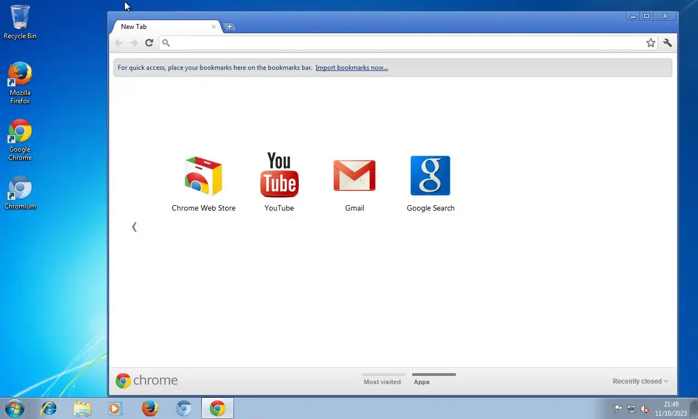Image resolution: width=698 pixels, height=419 pixels.
Task: Click Import bookmarks now link
Action: (352, 68)
